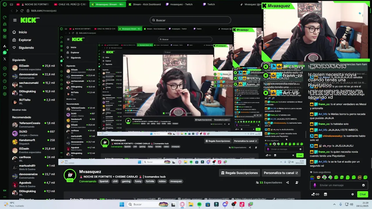Open OBS Studio from the taskbar
372x209 pixels.
coord(233,204)
